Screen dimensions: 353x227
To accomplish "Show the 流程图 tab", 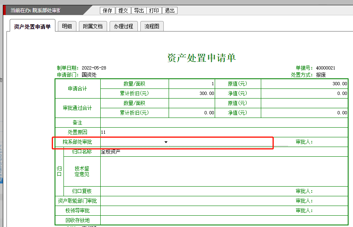I will 152,26.
